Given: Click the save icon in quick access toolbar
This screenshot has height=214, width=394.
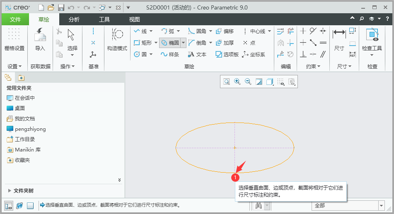Looking at the screenshot, I should [61, 7].
